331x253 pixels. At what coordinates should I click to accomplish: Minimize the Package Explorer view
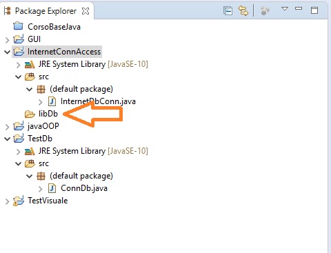pyautogui.click(x=299, y=8)
